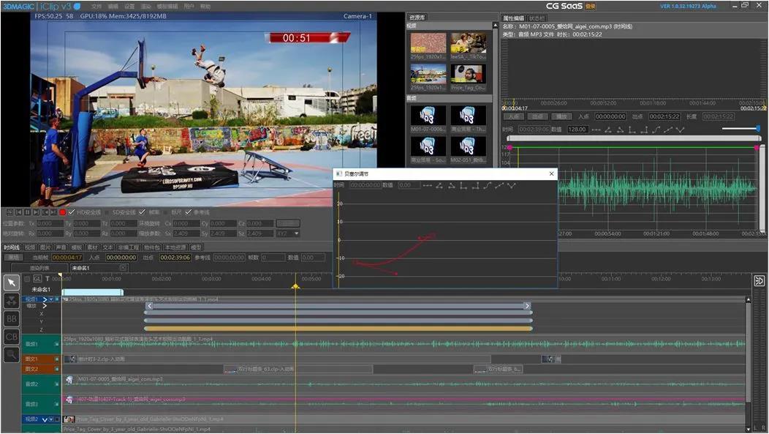Click the 出点 button in the properties panel
Image resolution: width=769 pixels, height=434 pixels.
click(537, 116)
